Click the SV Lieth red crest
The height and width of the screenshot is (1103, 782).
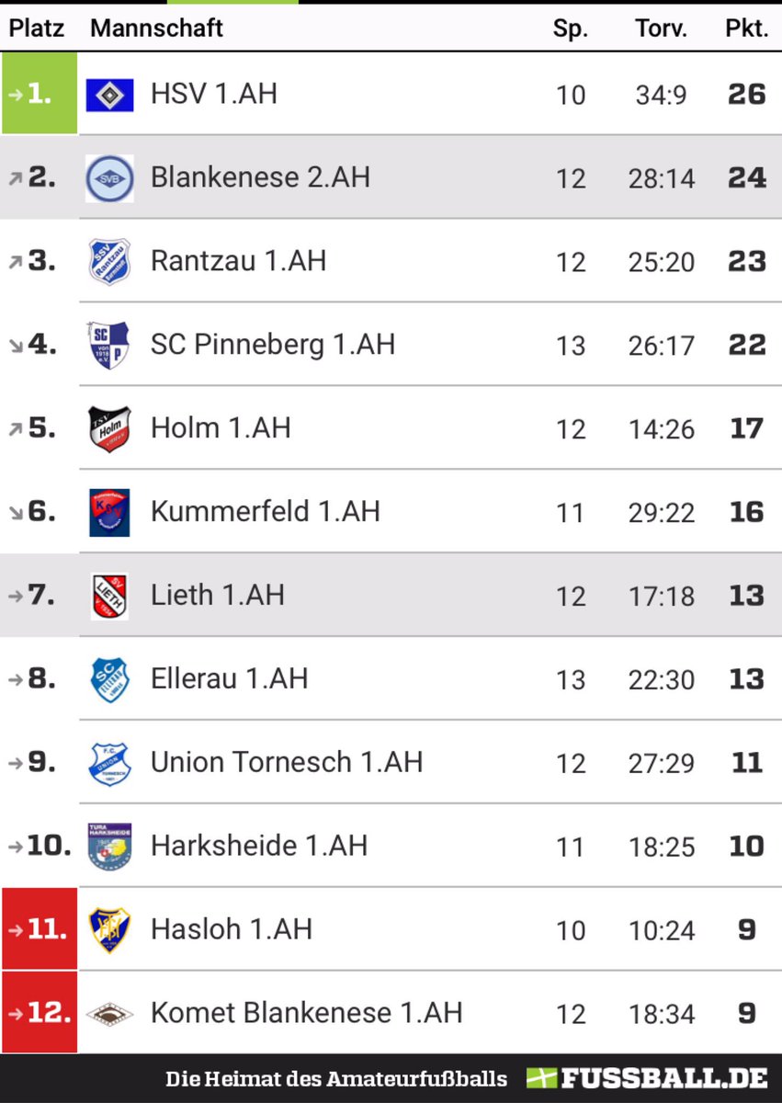point(109,597)
